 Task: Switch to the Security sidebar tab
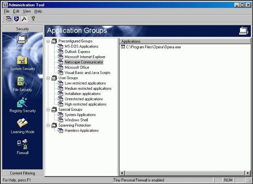coord(23,29)
